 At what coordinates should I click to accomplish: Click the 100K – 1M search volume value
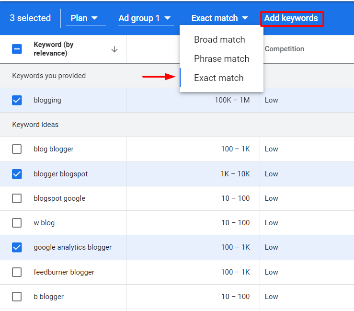pyautogui.click(x=232, y=100)
